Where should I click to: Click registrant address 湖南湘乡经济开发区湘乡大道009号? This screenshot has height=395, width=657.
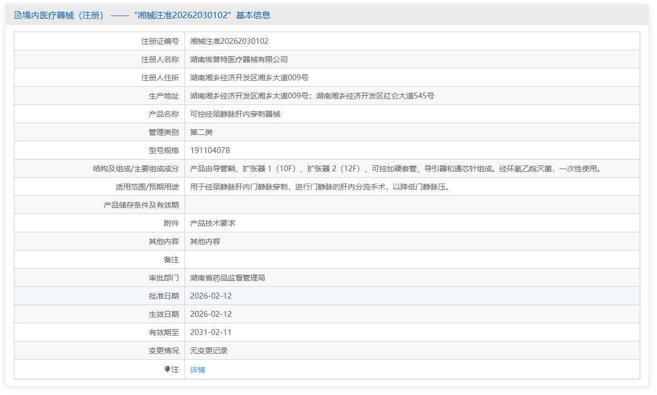249,78
